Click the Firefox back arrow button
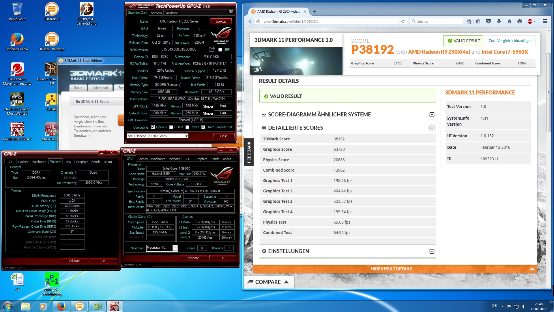The height and width of the screenshot is (312, 554). [250, 21]
